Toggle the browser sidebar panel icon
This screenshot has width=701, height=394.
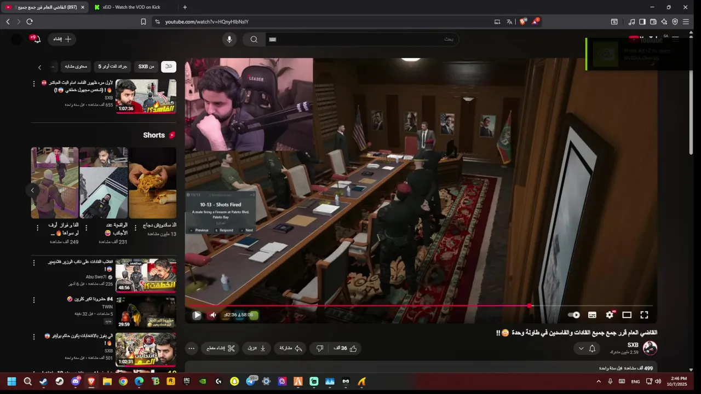tap(642, 22)
